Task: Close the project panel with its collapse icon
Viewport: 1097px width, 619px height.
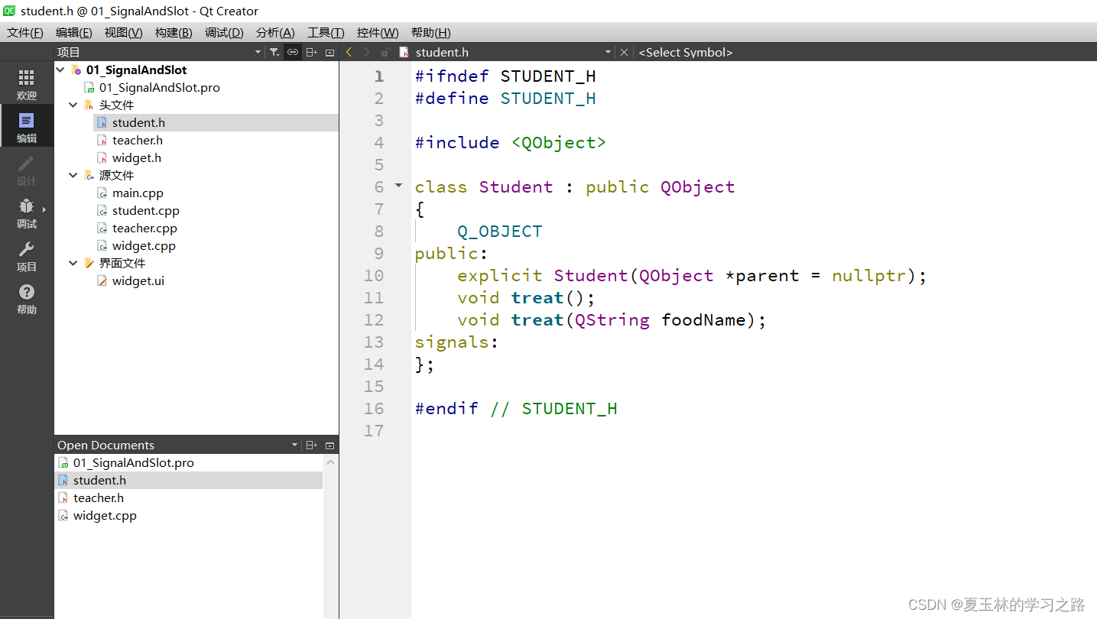Action: [x=330, y=52]
